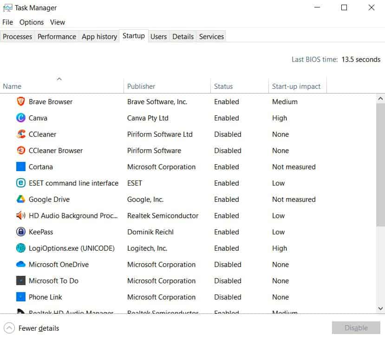Click the Brave Browser Medium impact cell
This screenshot has height=340, width=385.
point(285,101)
